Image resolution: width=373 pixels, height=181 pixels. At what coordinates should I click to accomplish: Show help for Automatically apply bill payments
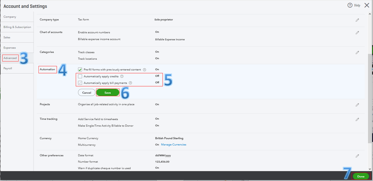[130, 83]
